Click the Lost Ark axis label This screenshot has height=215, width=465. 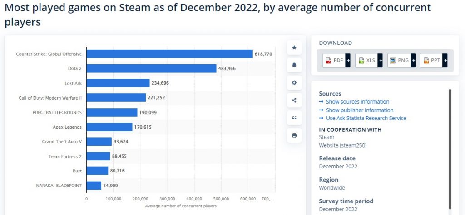(73, 83)
